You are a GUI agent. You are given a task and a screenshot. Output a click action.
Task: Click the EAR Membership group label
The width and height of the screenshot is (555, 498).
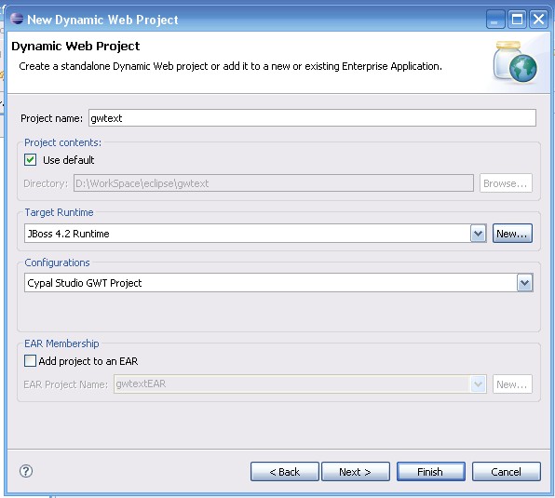point(61,343)
